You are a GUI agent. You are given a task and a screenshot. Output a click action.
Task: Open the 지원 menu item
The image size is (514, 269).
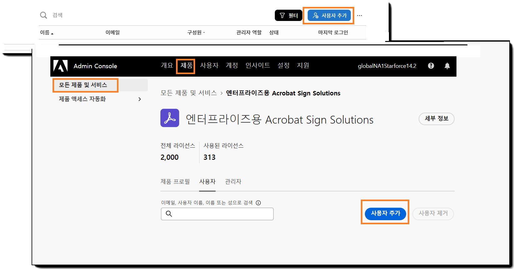coord(303,65)
